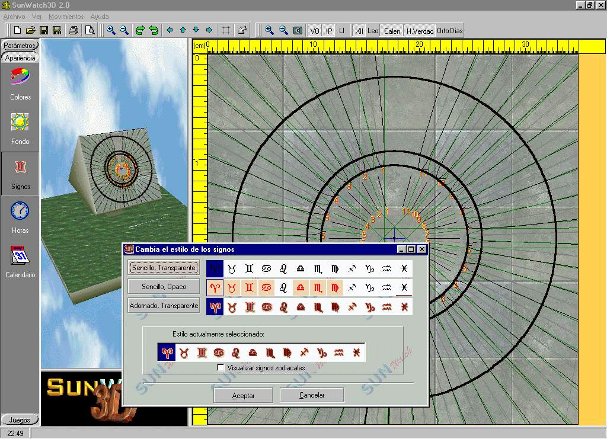Viewport: 607px width, 439px height.
Task: Toggle the H.Verdad toolbar button
Action: coord(420,31)
